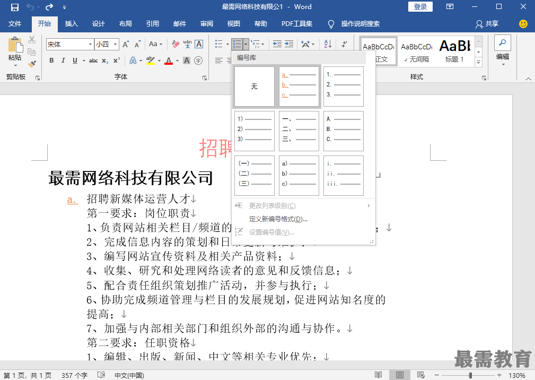Select the 1. 2. 3. numbering format
The height and width of the screenshot is (380, 535).
(x=344, y=87)
